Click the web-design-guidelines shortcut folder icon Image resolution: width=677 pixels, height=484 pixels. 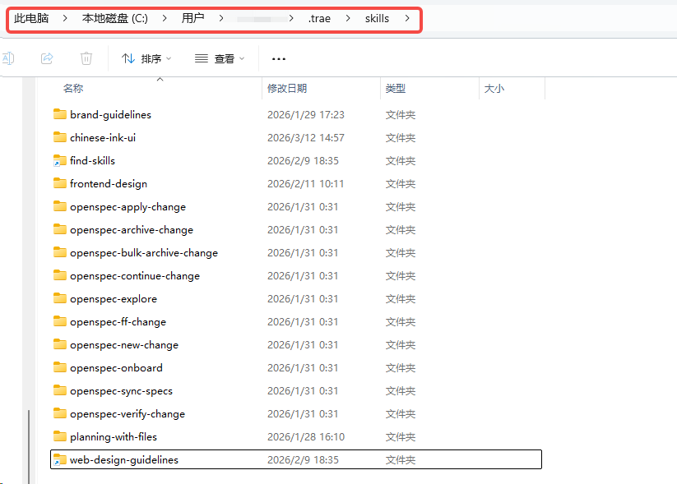pyautogui.click(x=59, y=459)
